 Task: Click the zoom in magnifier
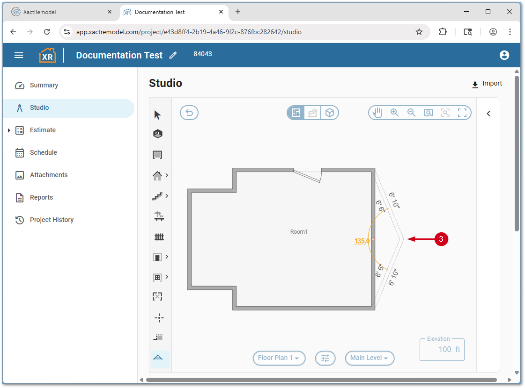pyautogui.click(x=394, y=113)
